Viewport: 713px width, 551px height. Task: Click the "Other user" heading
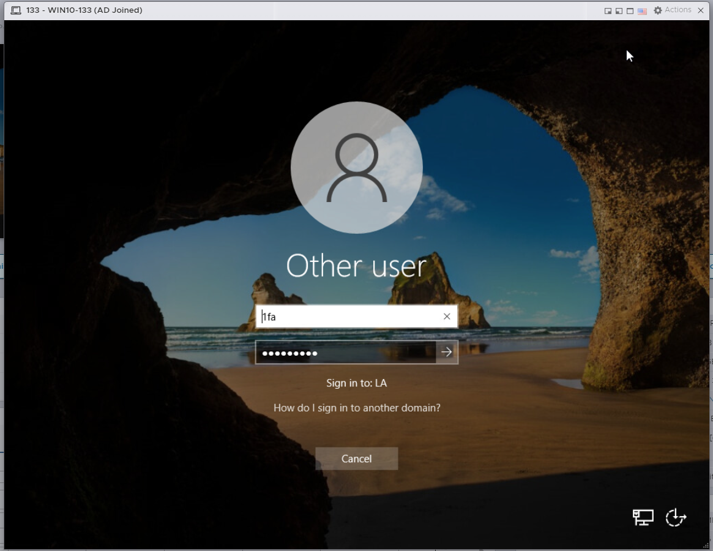tap(356, 266)
